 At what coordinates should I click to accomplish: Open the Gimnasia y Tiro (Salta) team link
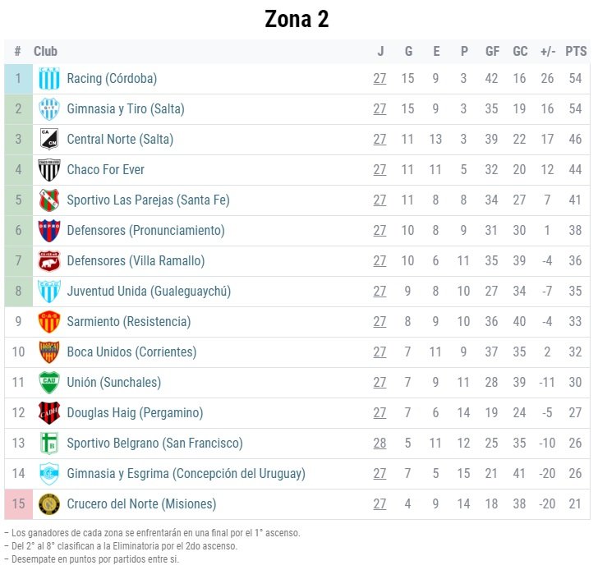(x=126, y=109)
